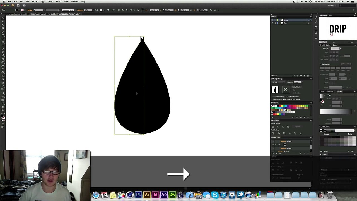Click the Unite shape mode icon

click(273, 127)
